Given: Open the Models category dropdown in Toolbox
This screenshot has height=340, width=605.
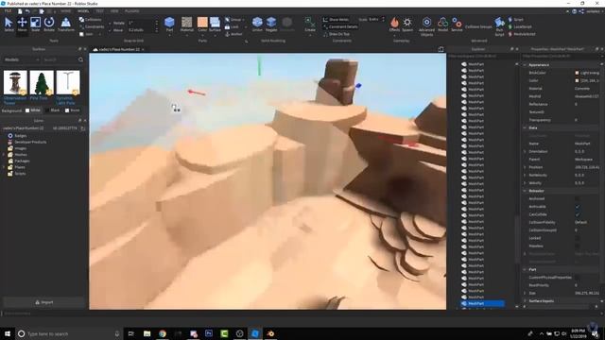Looking at the screenshot, I should [x=22, y=59].
